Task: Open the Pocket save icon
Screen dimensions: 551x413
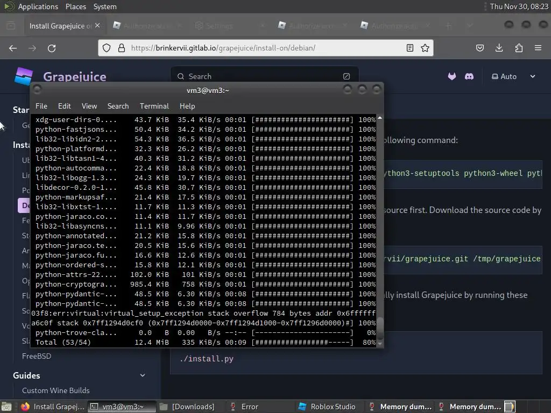Action: [479, 48]
